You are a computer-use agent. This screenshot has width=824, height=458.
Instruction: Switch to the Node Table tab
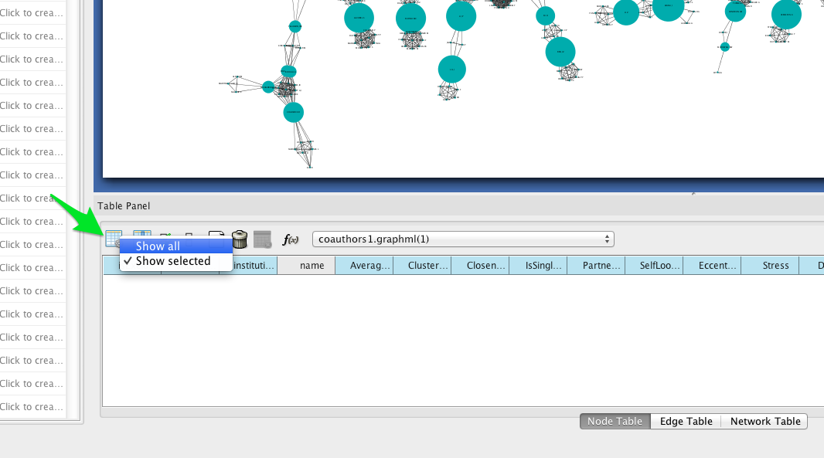615,421
